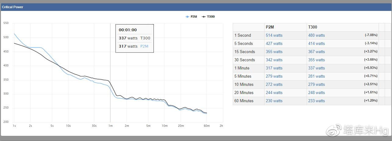
Task: Open the 480 watts T300 link
Action: 316,35
